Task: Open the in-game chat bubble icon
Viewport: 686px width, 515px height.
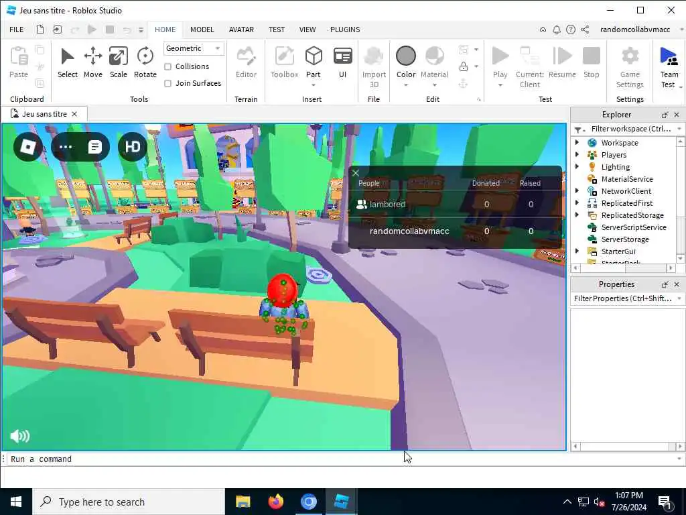Action: point(95,147)
